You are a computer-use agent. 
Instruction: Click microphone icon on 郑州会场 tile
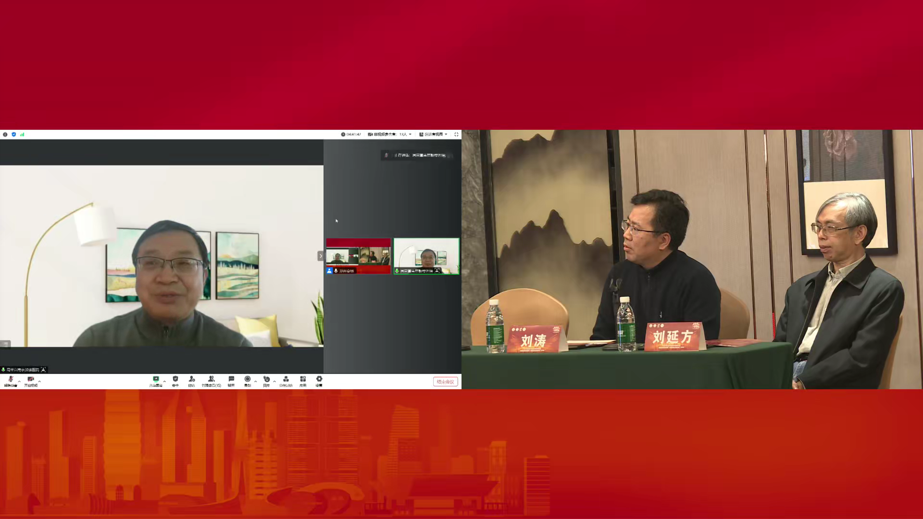(x=336, y=271)
